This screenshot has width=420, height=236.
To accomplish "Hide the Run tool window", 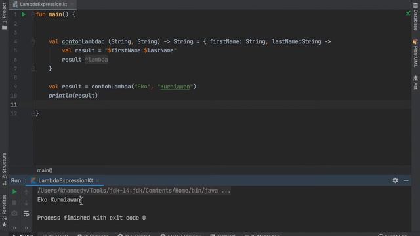I will (x=406, y=181).
